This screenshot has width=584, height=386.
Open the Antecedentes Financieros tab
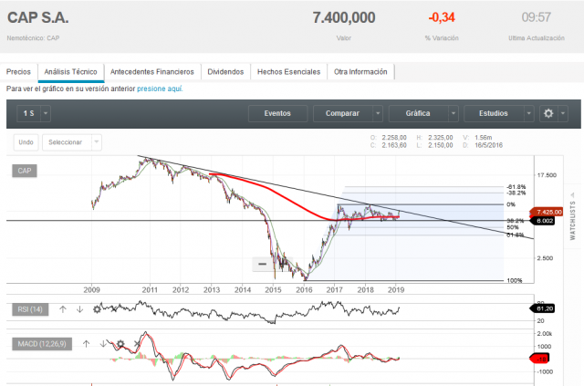coord(152,72)
